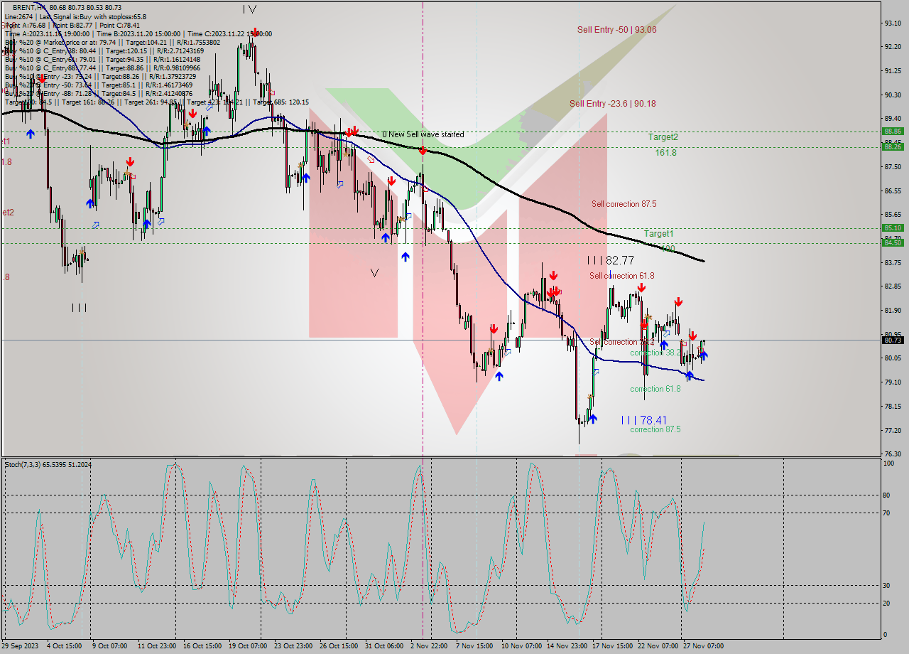Select the 'III 82.77' wave label

coord(610,261)
